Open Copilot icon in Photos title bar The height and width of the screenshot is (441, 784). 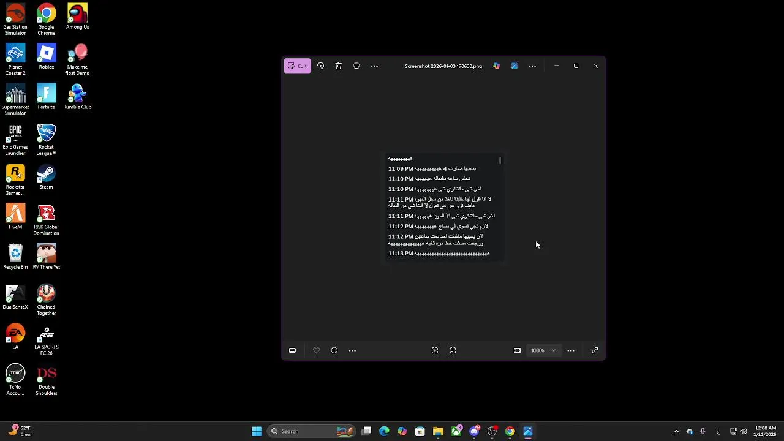point(496,66)
